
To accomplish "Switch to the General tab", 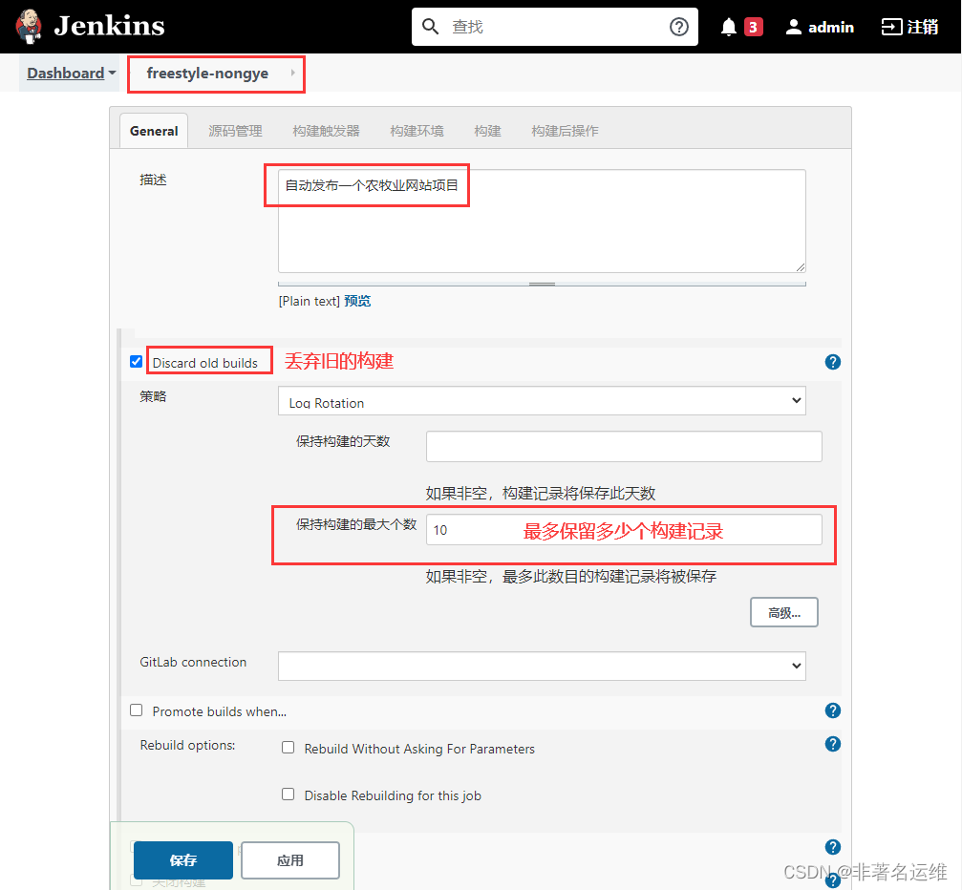I will pyautogui.click(x=154, y=131).
